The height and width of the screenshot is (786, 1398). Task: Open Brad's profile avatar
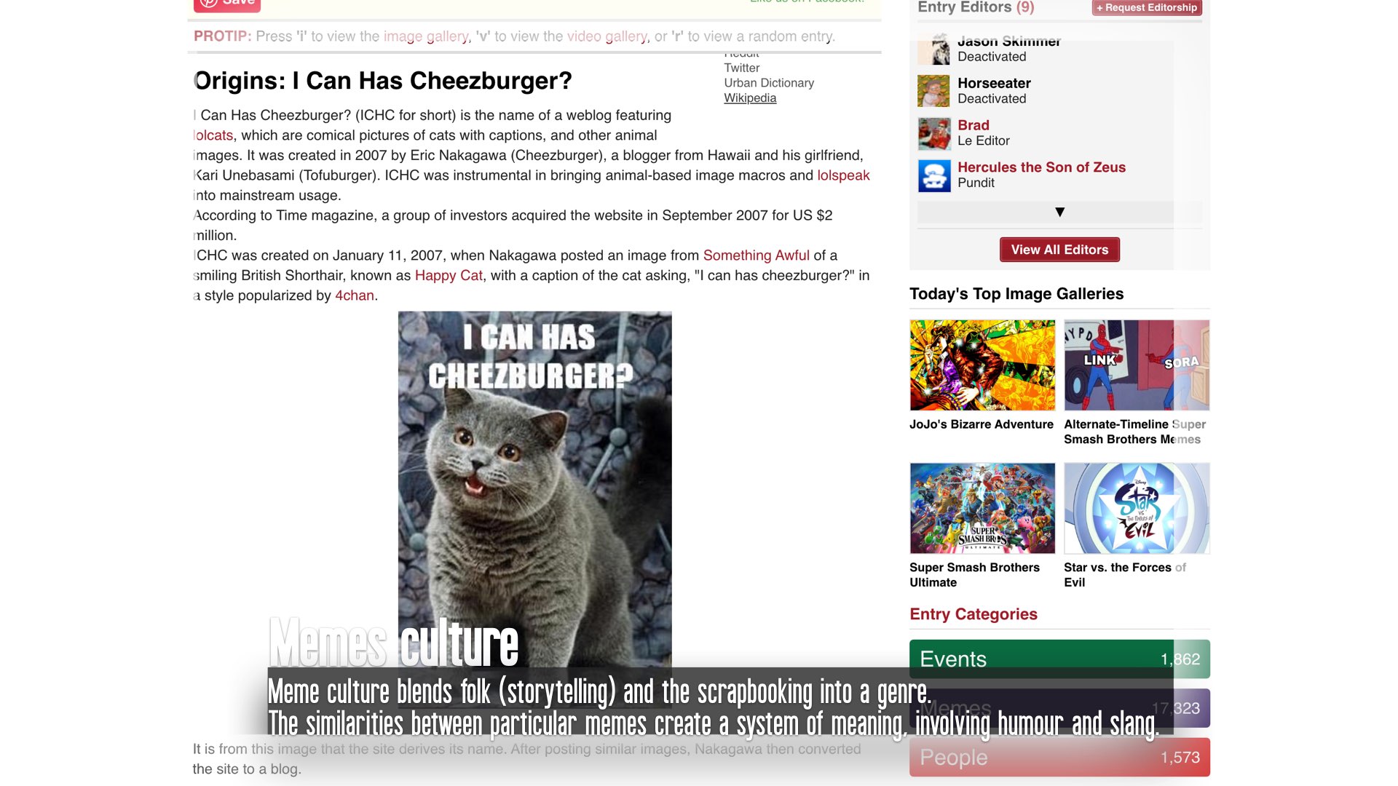(933, 133)
